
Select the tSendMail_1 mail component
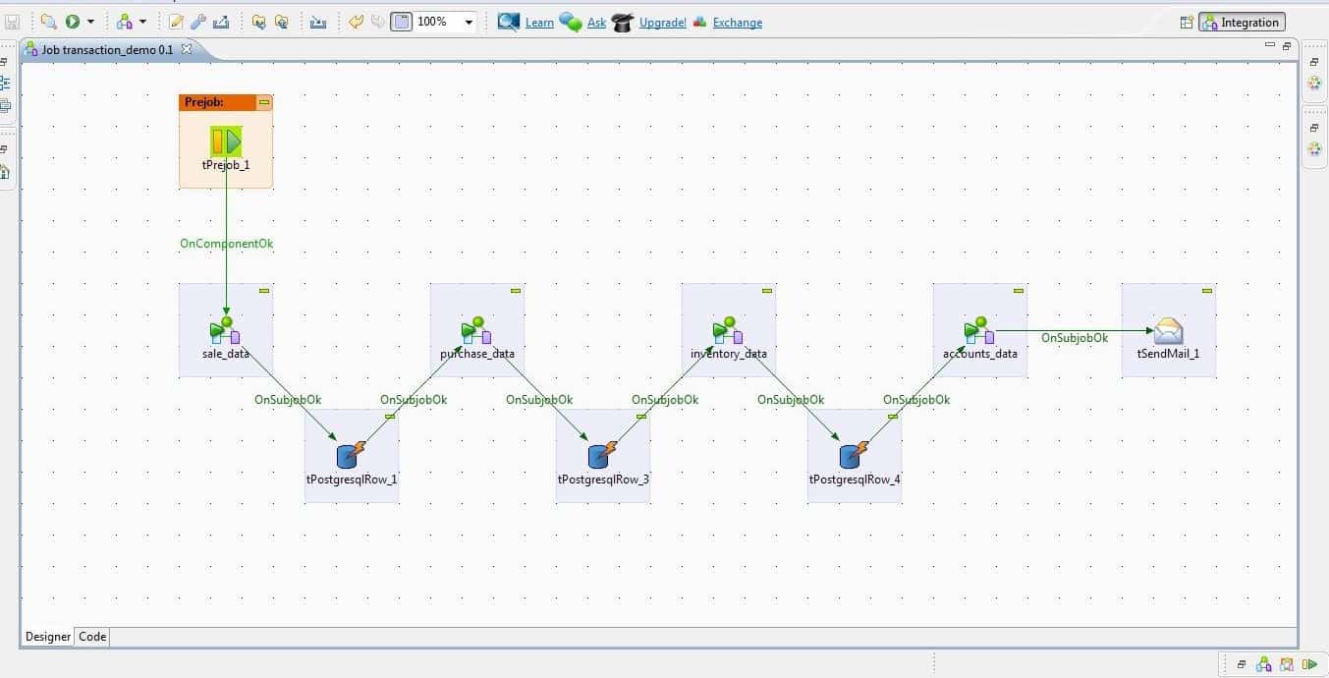tap(1168, 331)
